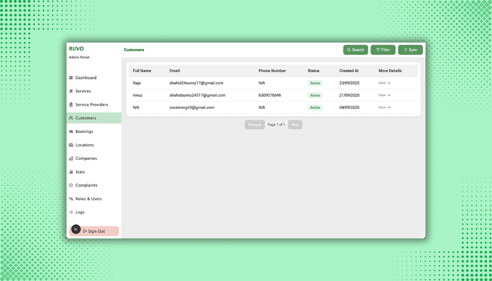Screen dimensions: 492x281
Task: Open the Logs menu item
Action: pos(80,212)
